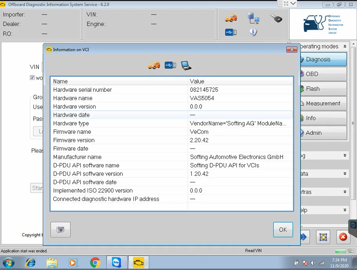Click the orange car icon in header

click(231, 18)
